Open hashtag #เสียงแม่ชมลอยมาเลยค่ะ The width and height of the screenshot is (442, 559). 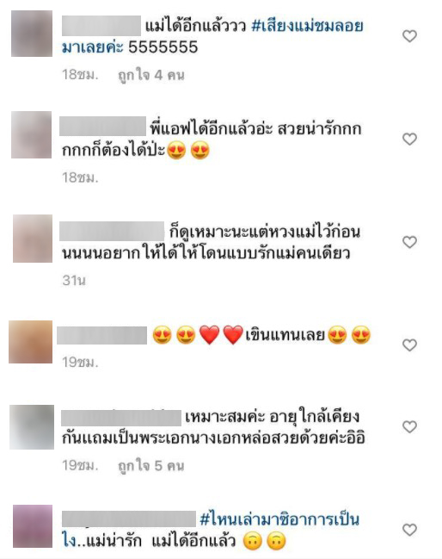point(212,37)
